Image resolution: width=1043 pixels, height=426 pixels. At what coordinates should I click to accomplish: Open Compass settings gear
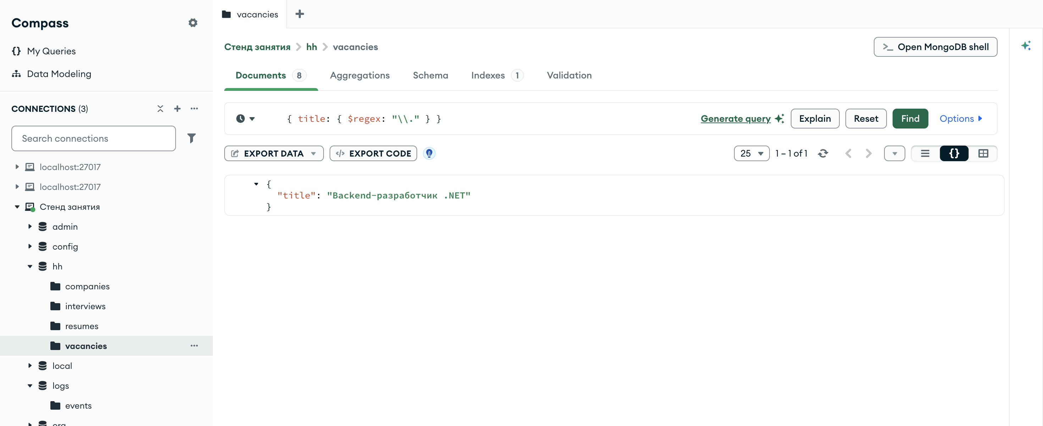pos(193,23)
